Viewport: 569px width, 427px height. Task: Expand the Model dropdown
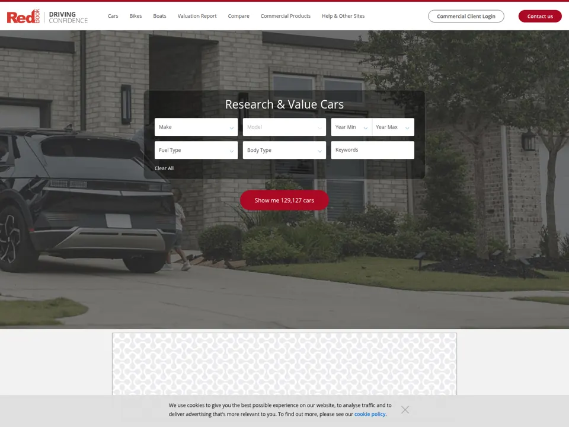284,127
